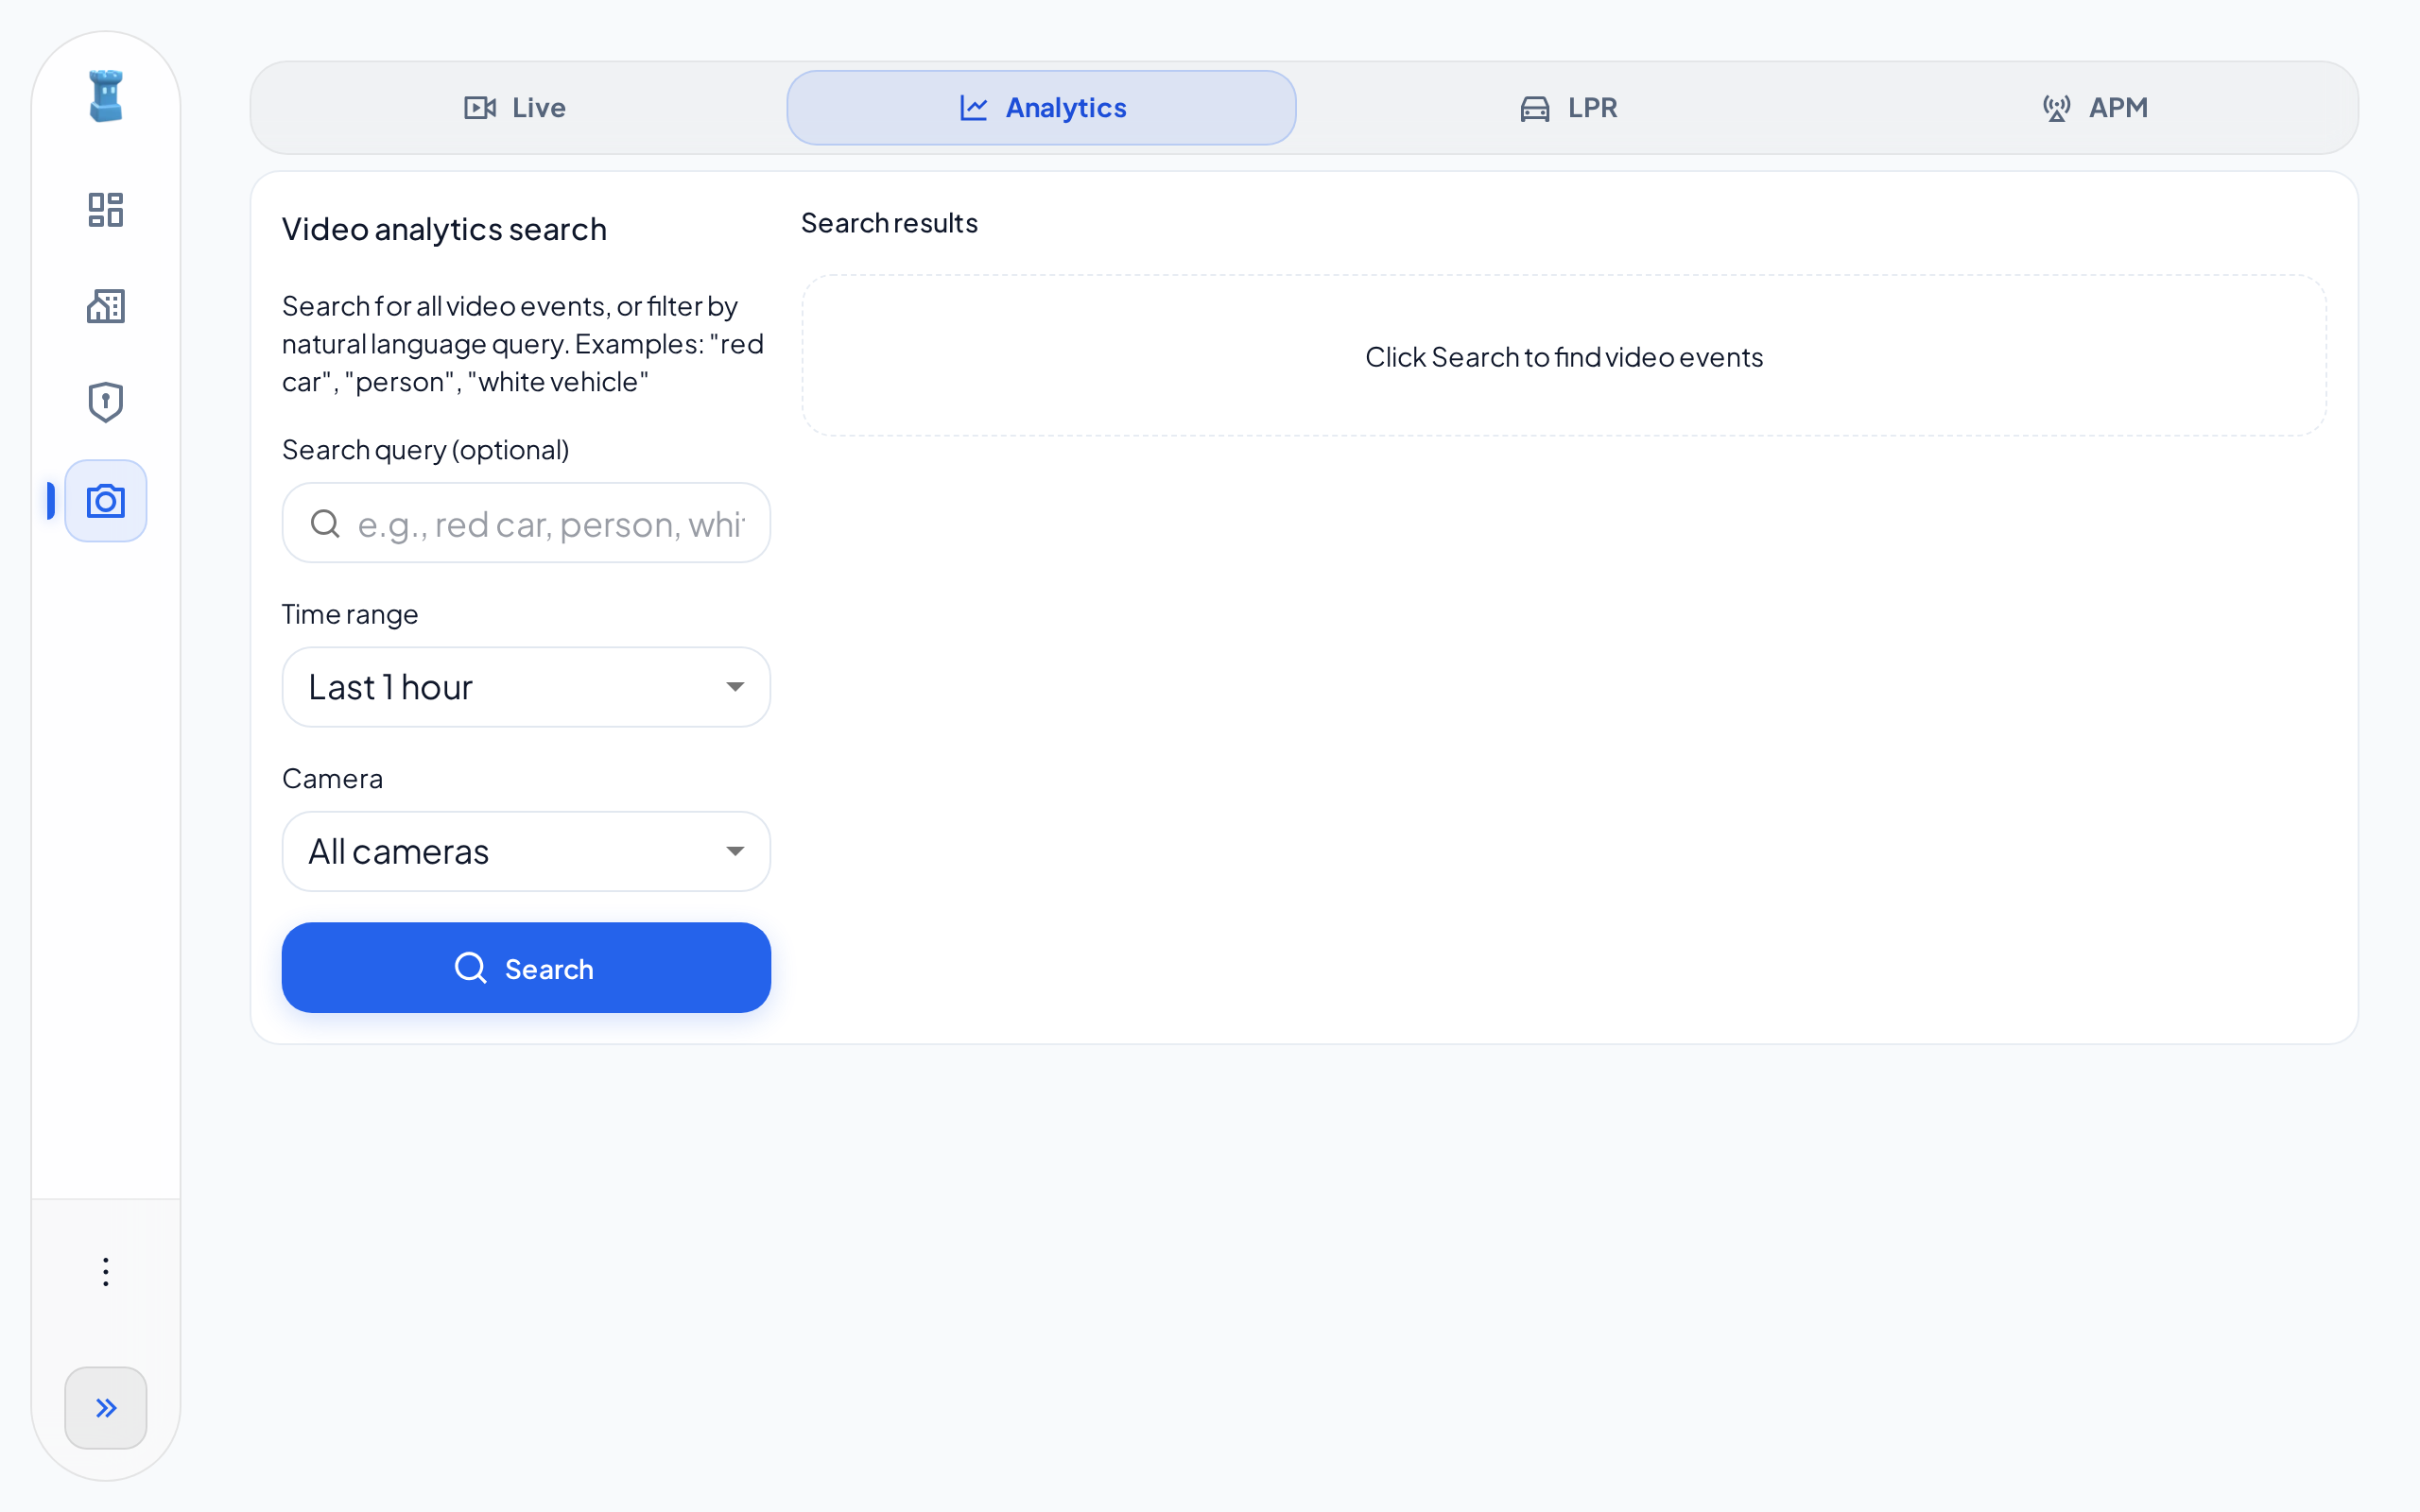
Task: Click the 'Search results' heading
Action: coord(889,223)
